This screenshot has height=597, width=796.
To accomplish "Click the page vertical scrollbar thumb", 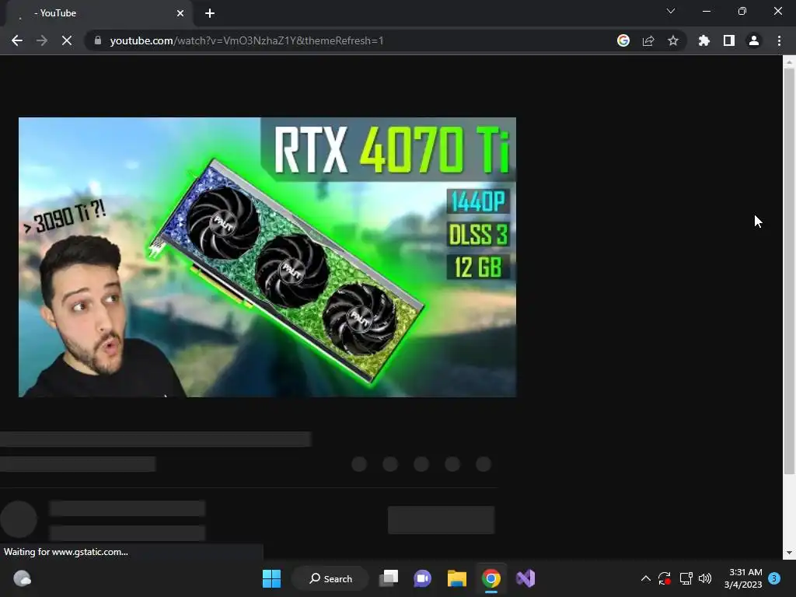I will pyautogui.click(x=789, y=271).
